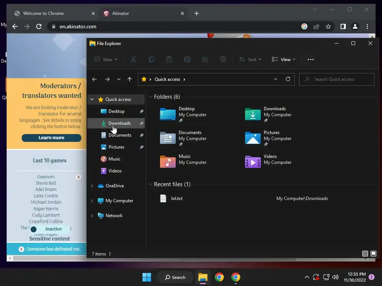
Task: Click the Rename icon in File Explorer toolbar
Action: coord(187,59)
